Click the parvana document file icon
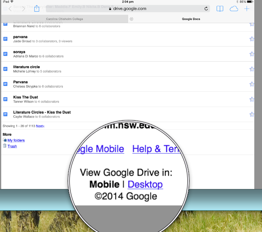 5,39
